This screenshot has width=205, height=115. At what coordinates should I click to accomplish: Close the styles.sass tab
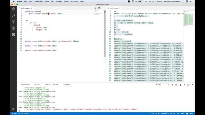(31, 8)
